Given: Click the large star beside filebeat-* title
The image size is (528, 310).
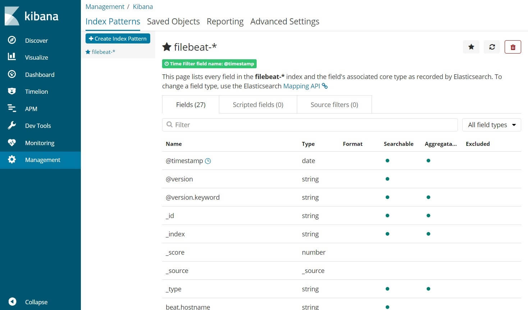Looking at the screenshot, I should (167, 47).
